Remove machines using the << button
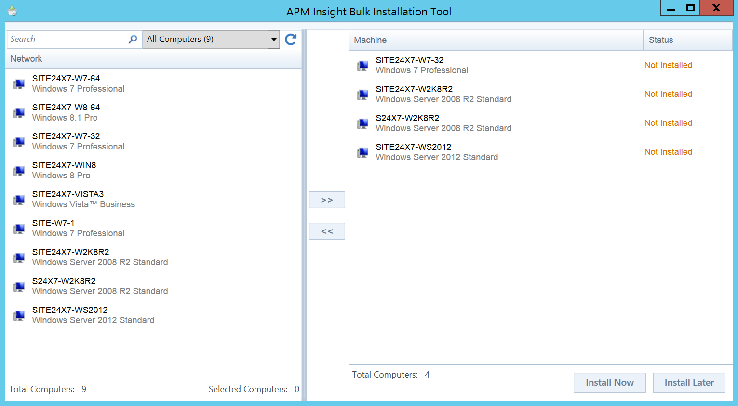 pos(327,231)
